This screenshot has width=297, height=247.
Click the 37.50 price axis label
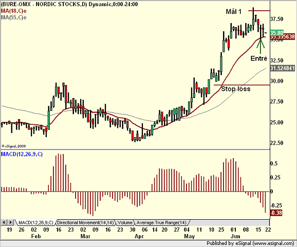tap(277, 19)
